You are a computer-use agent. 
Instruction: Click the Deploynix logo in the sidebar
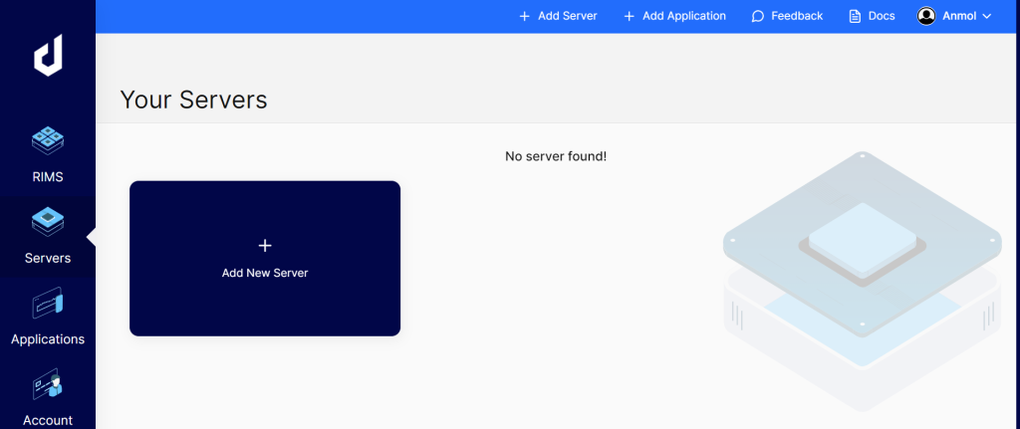tap(48, 56)
